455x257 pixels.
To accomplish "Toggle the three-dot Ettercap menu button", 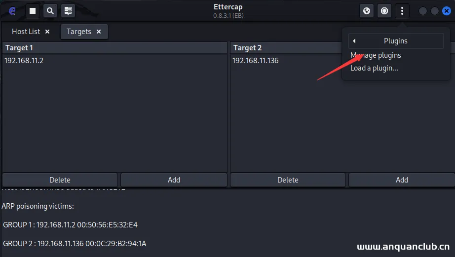I will 402,11.
